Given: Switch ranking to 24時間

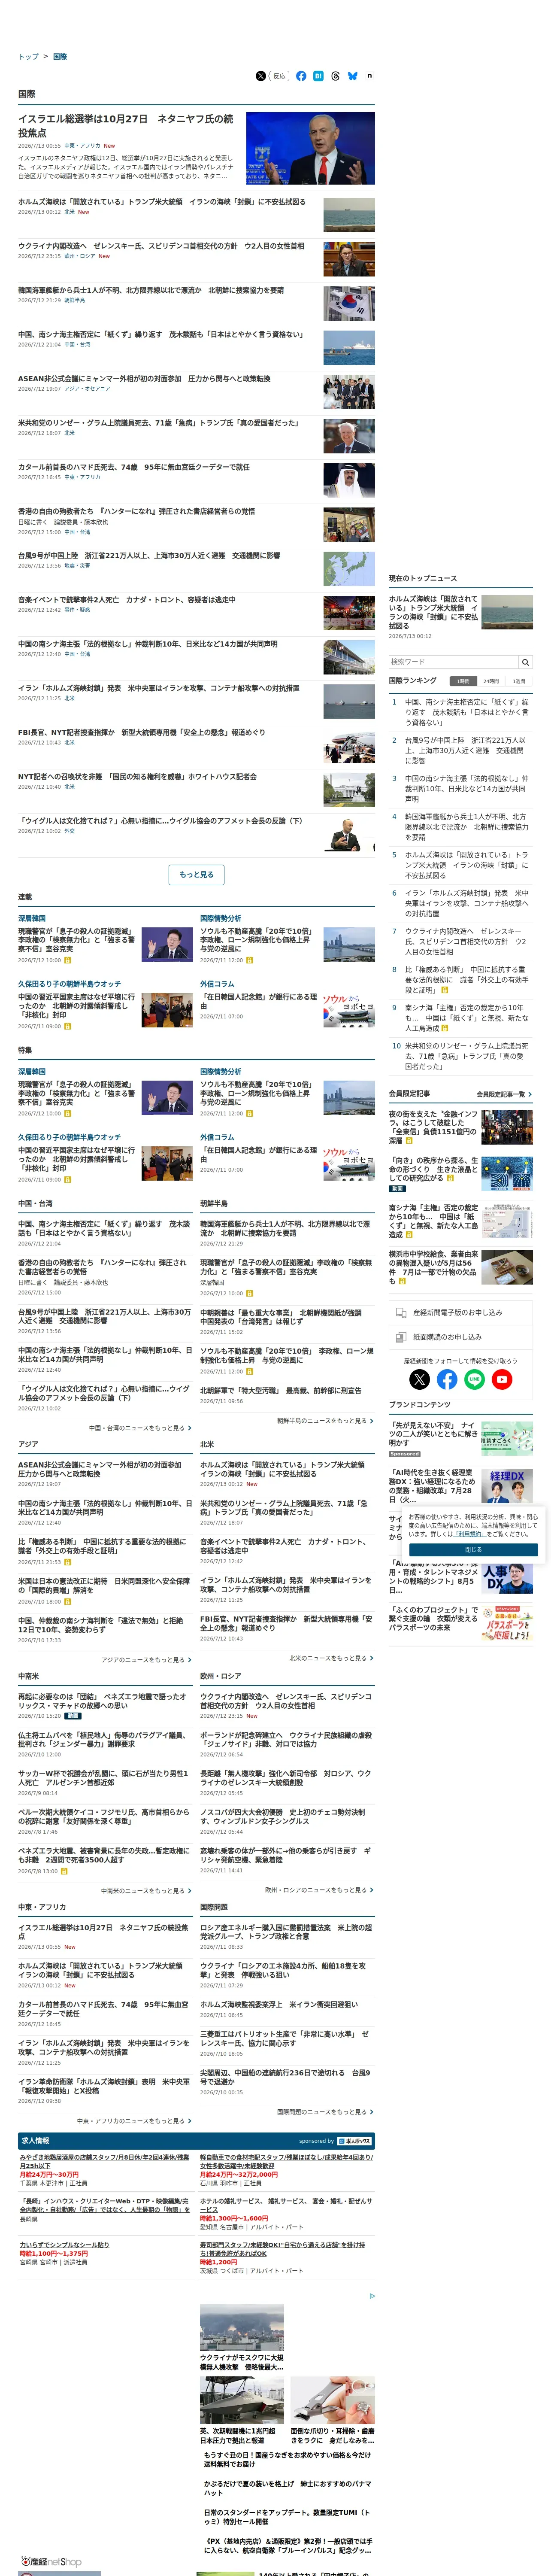Looking at the screenshot, I should tap(491, 681).
